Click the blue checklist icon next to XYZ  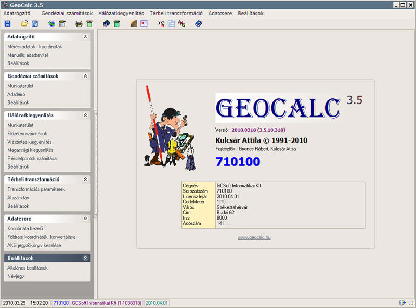pos(172,23)
